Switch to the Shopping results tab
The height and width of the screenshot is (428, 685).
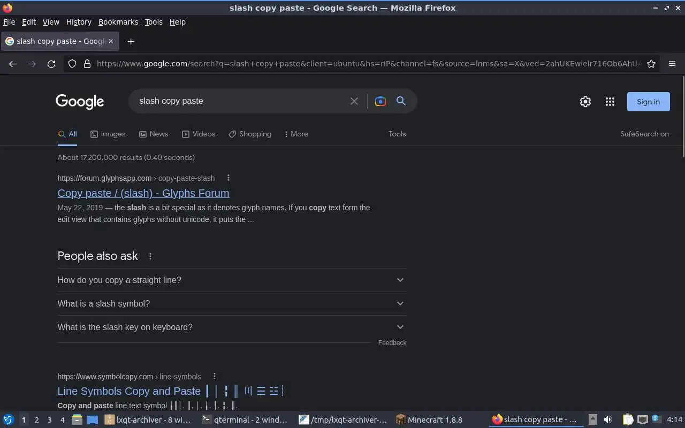[250, 134]
